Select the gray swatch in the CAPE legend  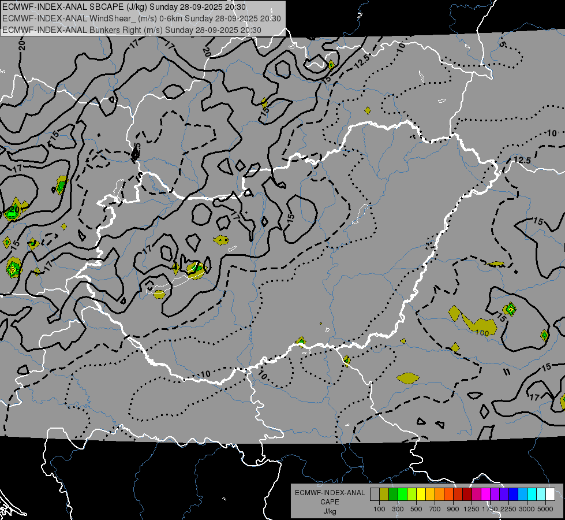(375, 495)
